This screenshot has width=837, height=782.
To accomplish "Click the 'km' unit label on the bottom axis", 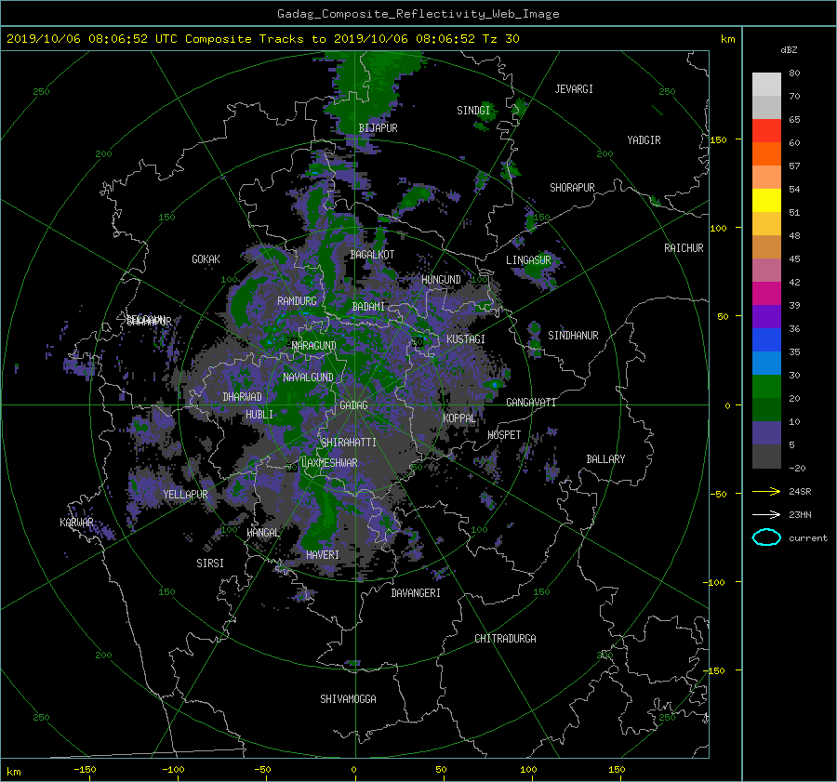I will (13, 772).
